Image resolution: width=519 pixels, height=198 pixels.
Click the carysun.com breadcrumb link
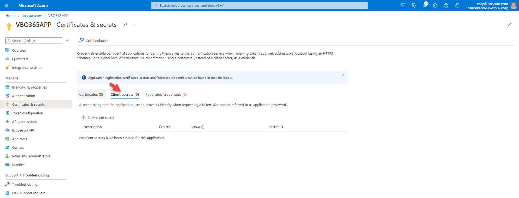(x=32, y=16)
